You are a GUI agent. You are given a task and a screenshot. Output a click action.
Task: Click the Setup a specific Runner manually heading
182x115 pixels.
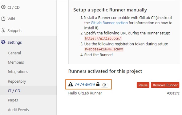110,10
